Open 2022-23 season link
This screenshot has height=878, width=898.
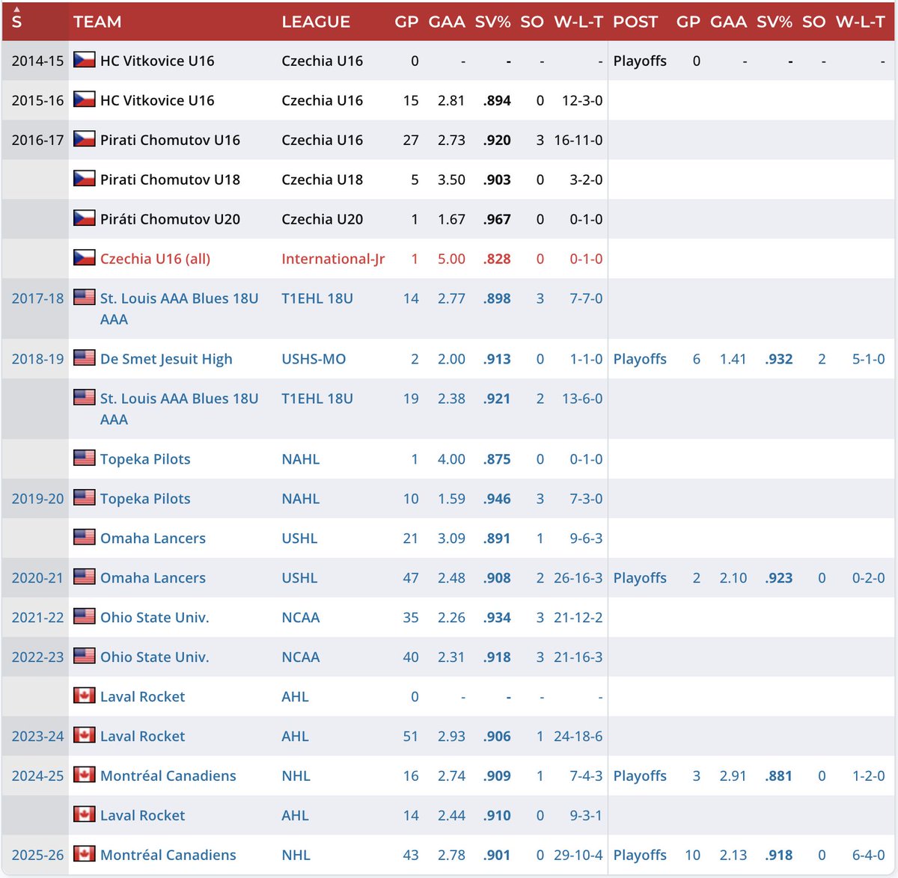(37, 657)
